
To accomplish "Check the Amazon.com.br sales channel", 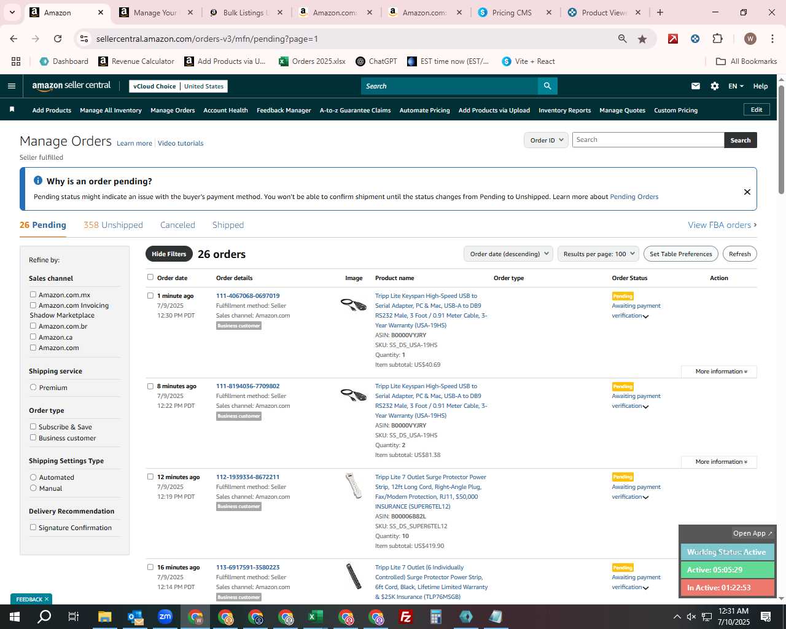I will [x=33, y=326].
